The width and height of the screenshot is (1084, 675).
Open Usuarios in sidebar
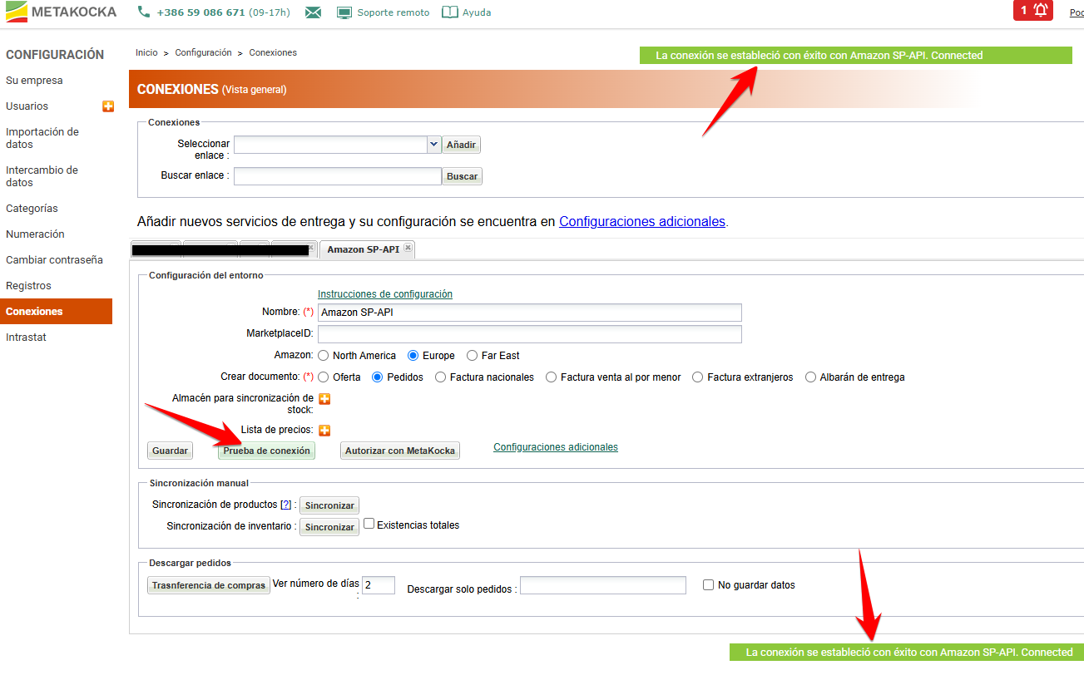(x=27, y=106)
